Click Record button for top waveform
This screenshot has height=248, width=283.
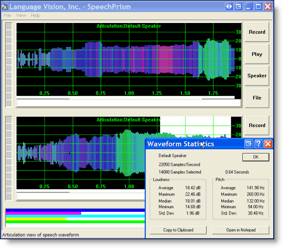coord(257,32)
